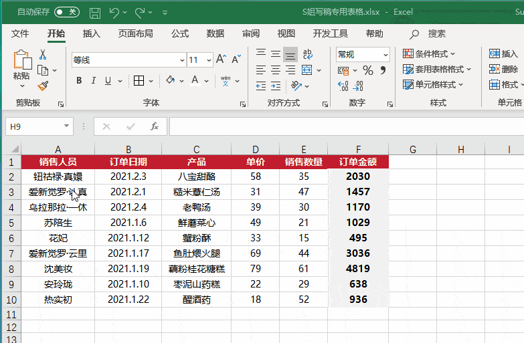Open the Font Color dropdown arrow
Screen dimensions: 524x343
tap(206, 81)
